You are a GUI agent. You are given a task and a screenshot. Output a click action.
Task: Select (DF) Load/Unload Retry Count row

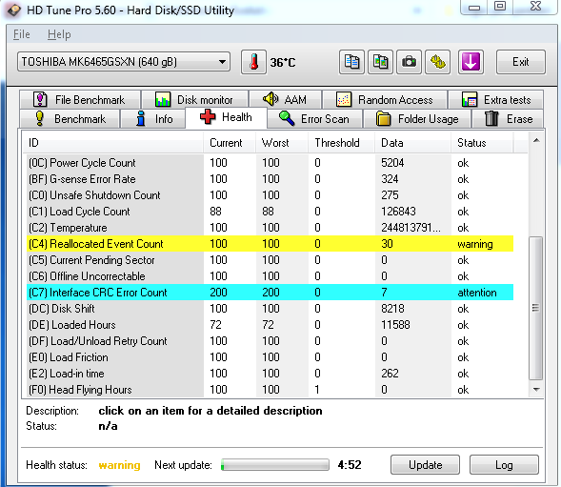[270, 341]
